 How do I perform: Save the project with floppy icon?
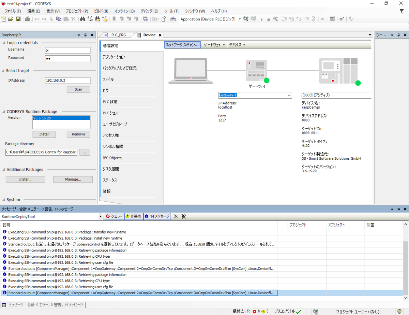coord(18,19)
